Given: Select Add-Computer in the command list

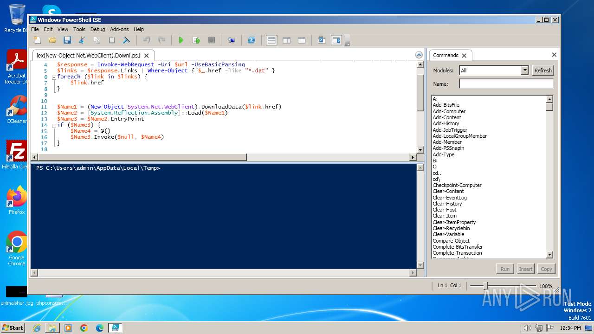Looking at the screenshot, I should tap(449, 111).
